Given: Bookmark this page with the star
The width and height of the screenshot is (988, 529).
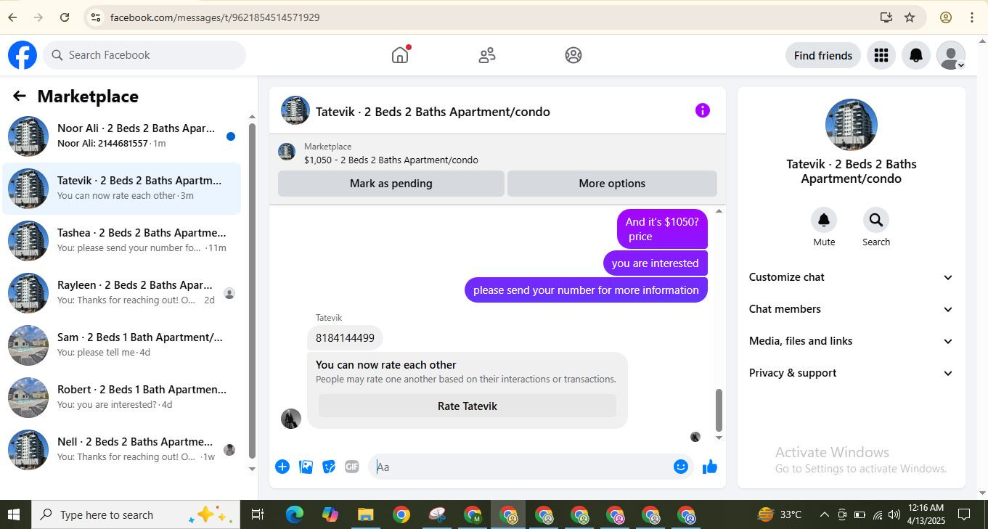Looking at the screenshot, I should [x=910, y=17].
